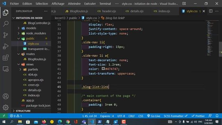Expand the STRUCTURE outline section
222x125 pixels.
(x=14, y=111)
